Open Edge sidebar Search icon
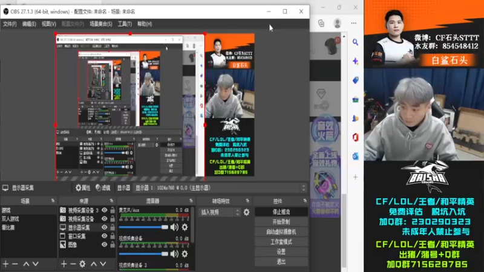 tap(355, 42)
